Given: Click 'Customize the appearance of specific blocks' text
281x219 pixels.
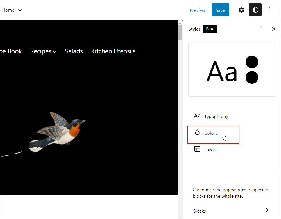Looking at the screenshot, I should (230, 193).
